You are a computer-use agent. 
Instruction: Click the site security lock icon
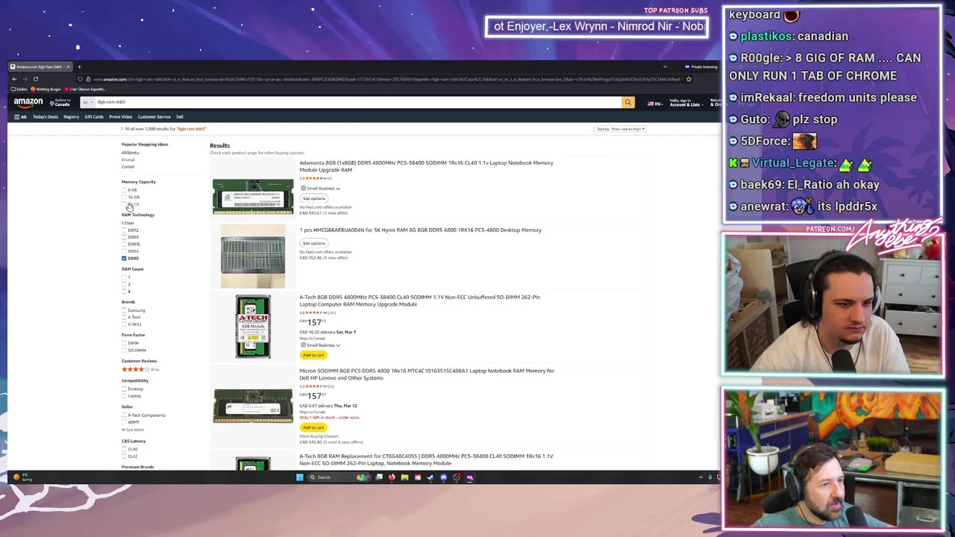(88, 79)
